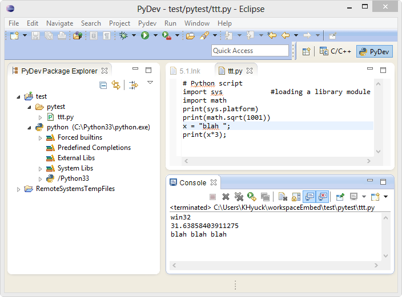Click the Back navigation arrow

tap(286, 35)
